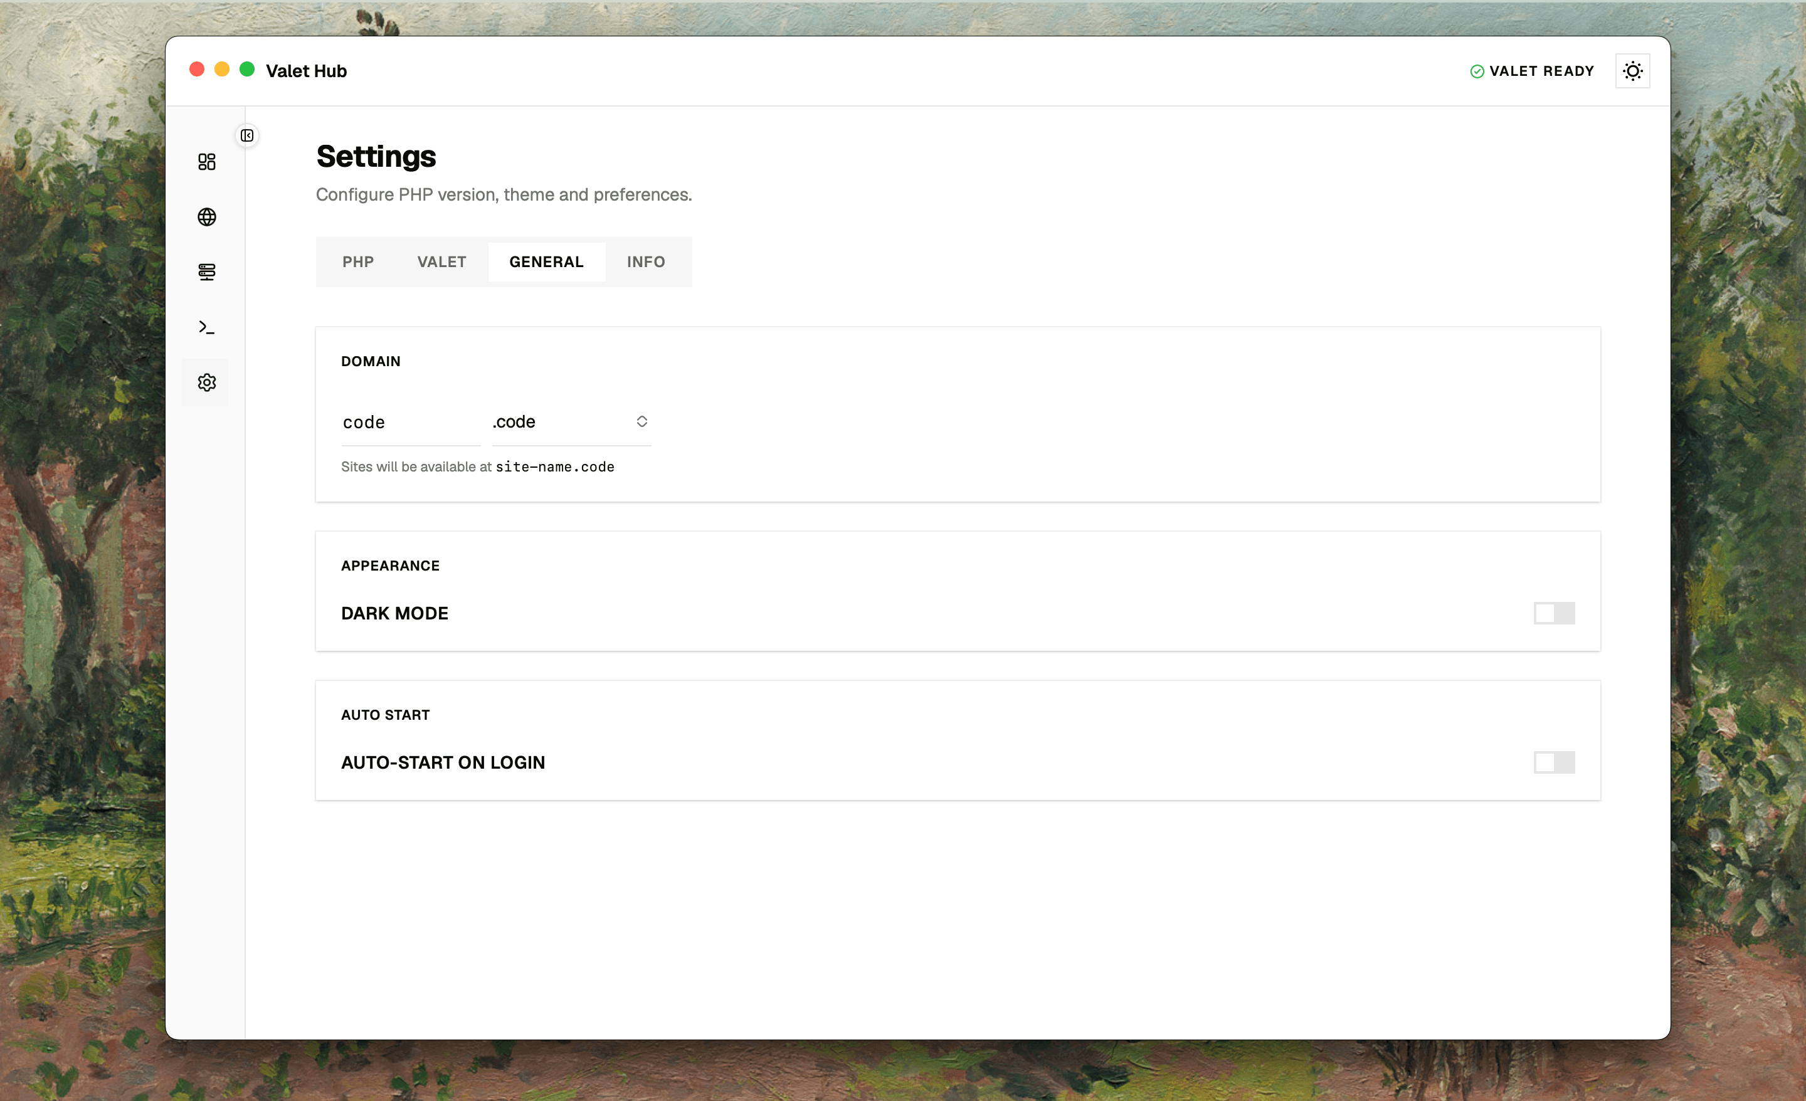Click the domain input field containing code
The image size is (1806, 1101).
(x=411, y=422)
